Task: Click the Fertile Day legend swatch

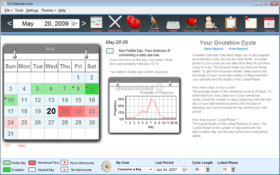Action: pos(7,163)
